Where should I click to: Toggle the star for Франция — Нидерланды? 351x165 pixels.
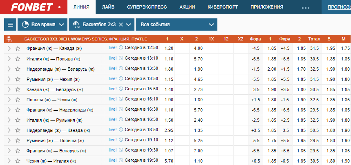point(18,110)
